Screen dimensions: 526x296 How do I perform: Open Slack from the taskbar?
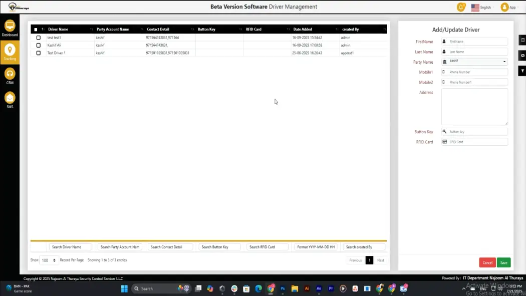tap(234, 288)
